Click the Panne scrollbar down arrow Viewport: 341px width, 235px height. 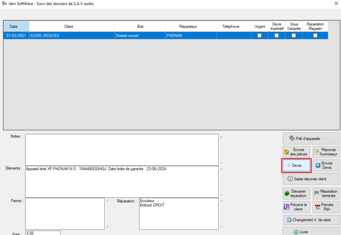(x=108, y=227)
